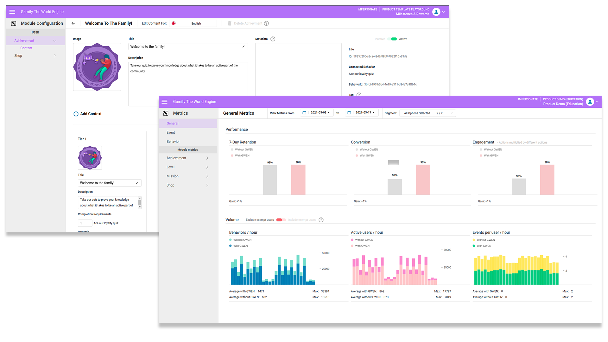The height and width of the screenshot is (342, 608).
Task: Click Add Context plus icon
Action: 76,114
